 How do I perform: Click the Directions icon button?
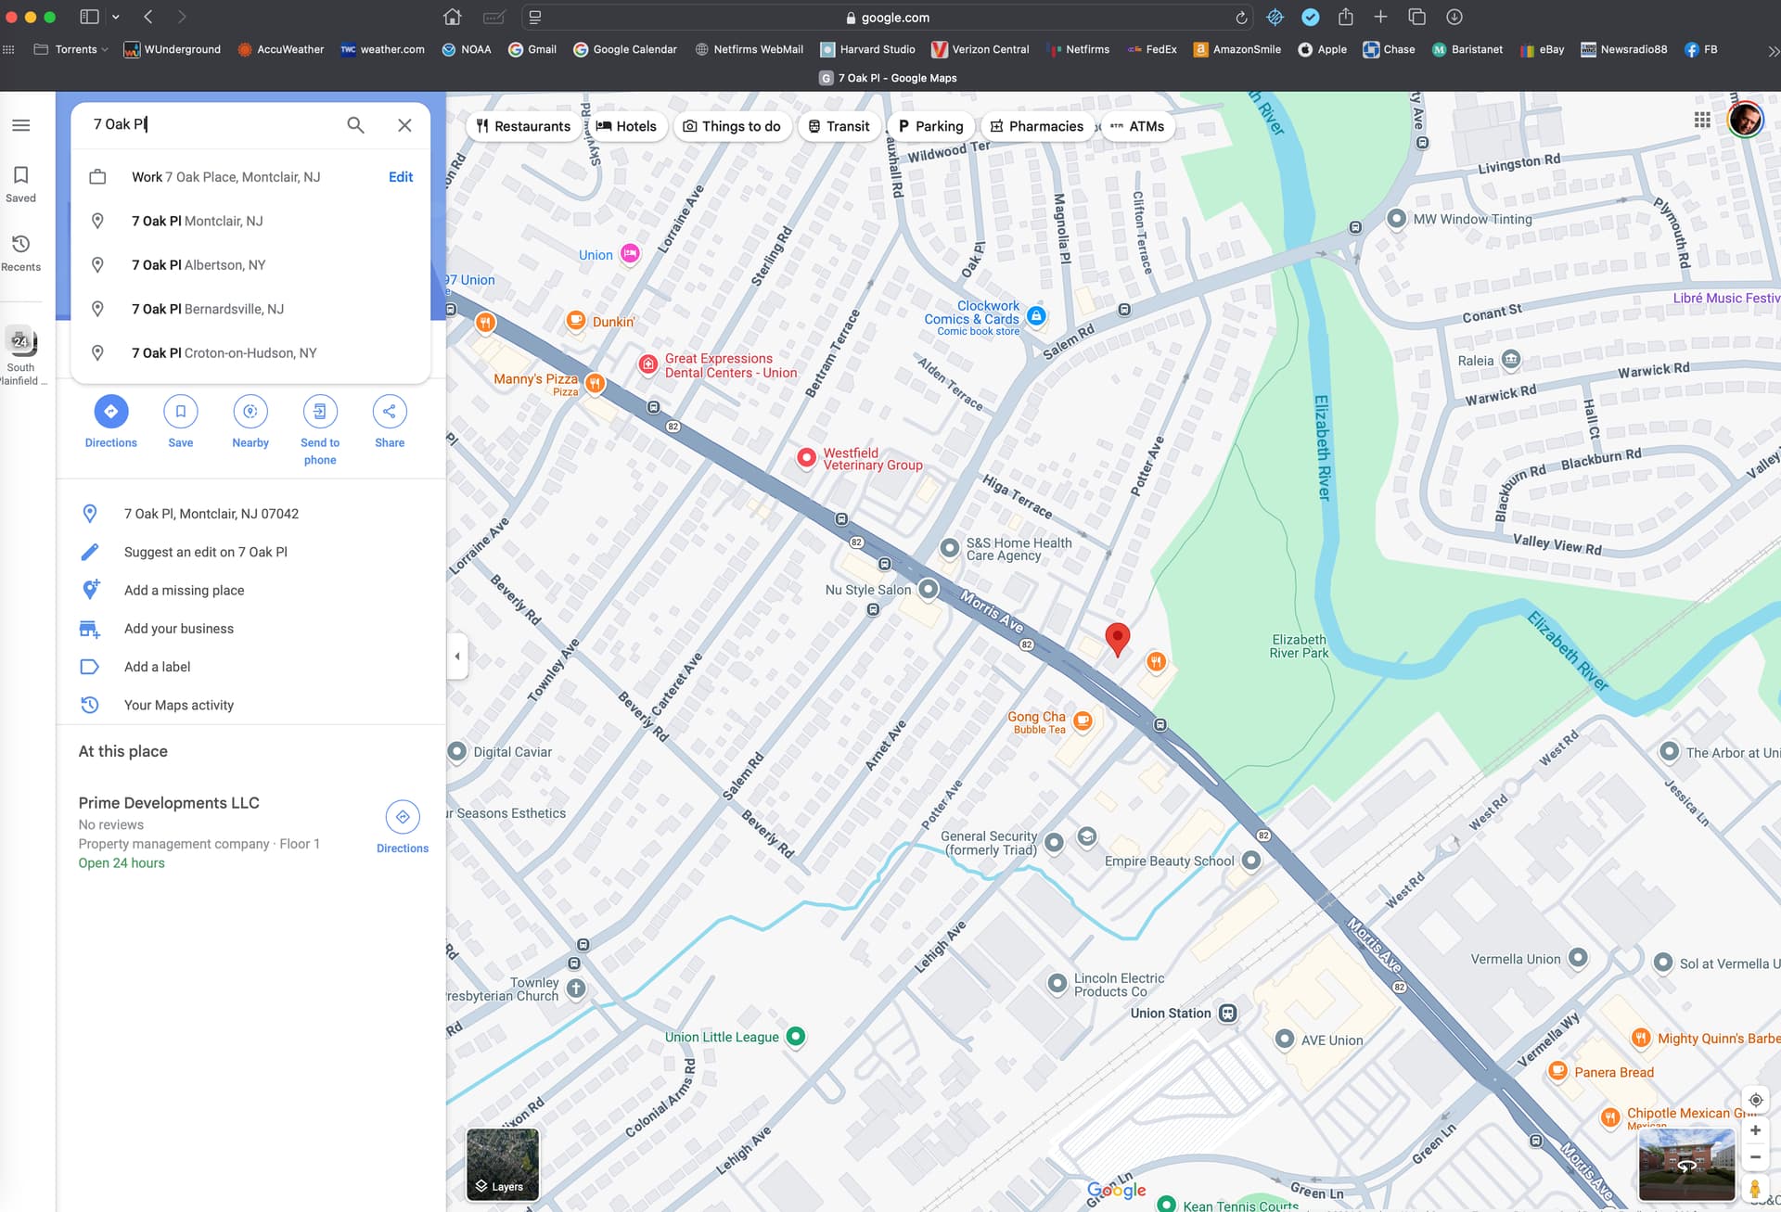(110, 412)
